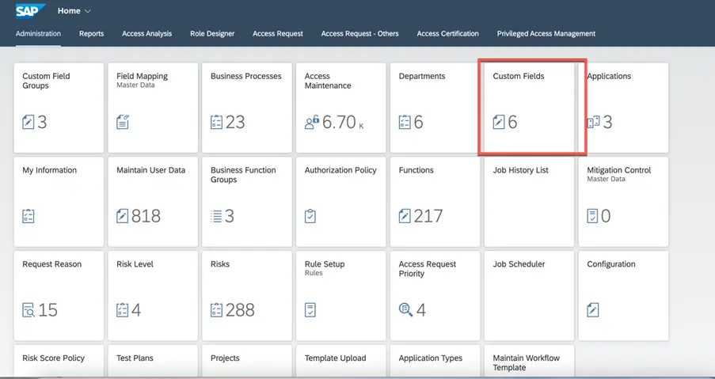Image resolution: width=715 pixels, height=379 pixels.
Task: Click the Authorization Policy clipboard icon
Action: pos(311,216)
